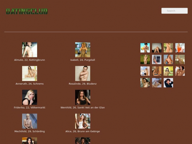The width and height of the screenshot is (192, 144).
Task: Click the 'Friderika, 22, Völkermarkt' link
Action: coord(30,108)
